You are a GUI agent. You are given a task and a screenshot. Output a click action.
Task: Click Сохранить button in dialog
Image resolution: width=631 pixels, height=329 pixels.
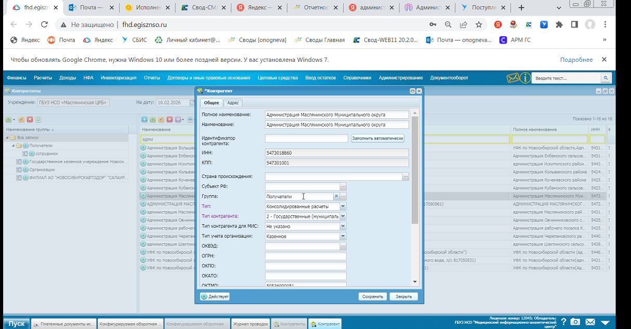373,296
